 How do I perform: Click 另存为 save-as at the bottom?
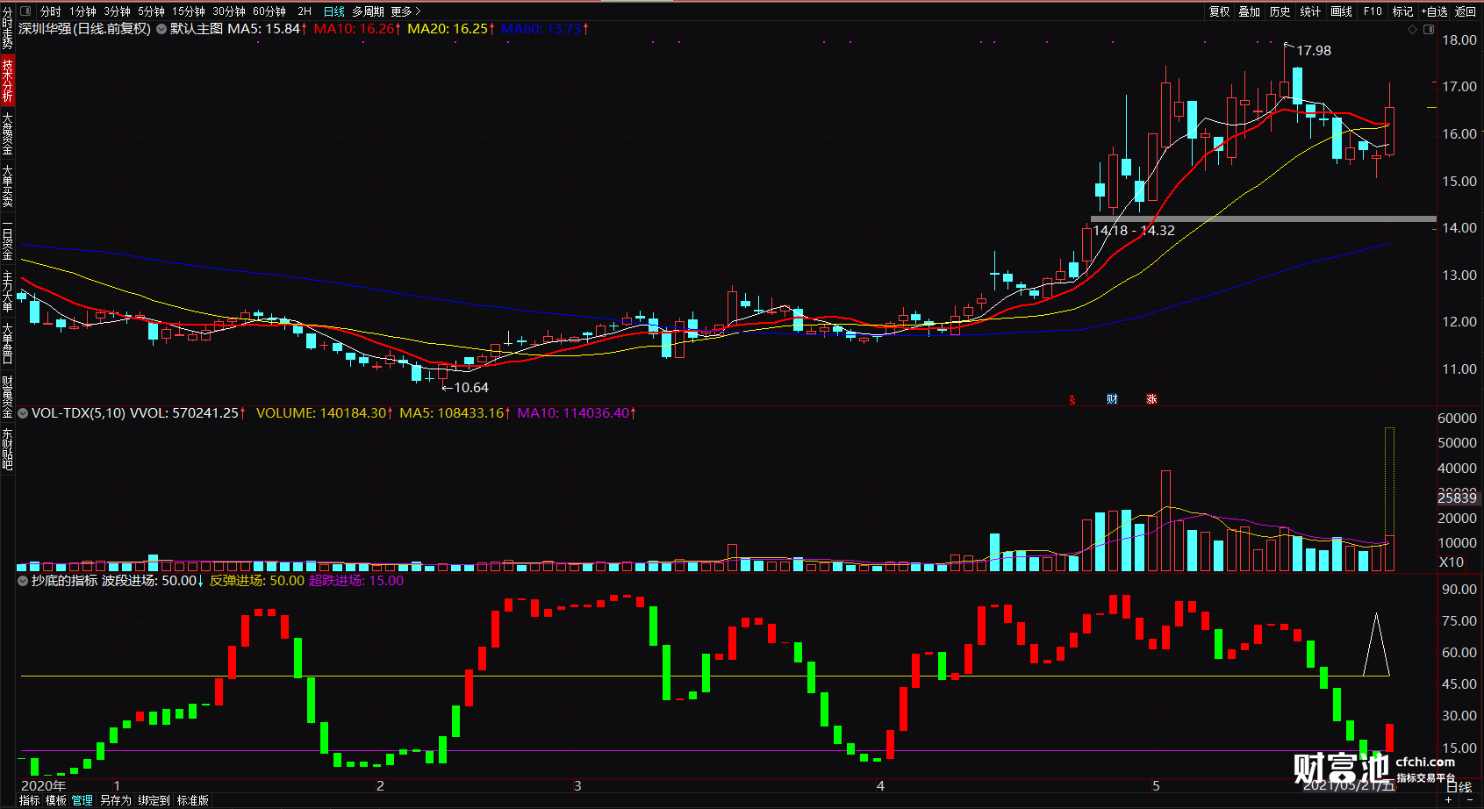[x=115, y=800]
